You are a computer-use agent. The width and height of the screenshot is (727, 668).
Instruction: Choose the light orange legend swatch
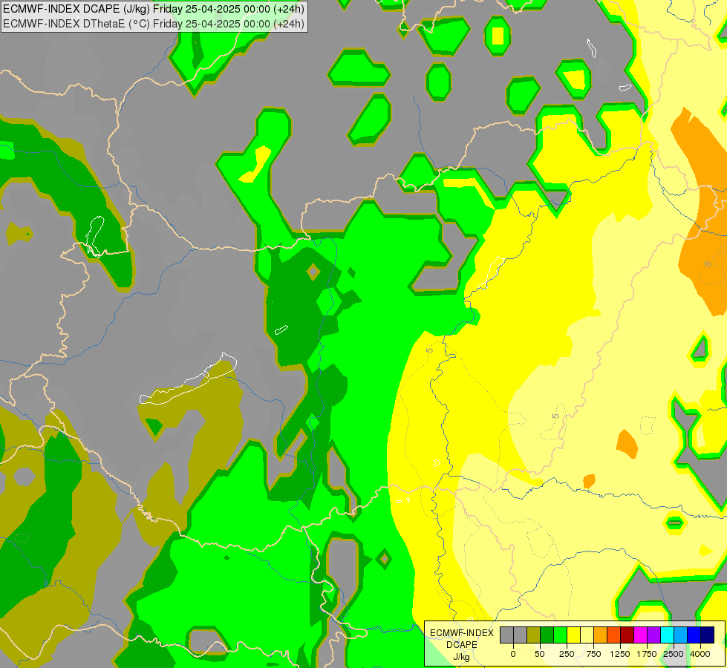600,635
